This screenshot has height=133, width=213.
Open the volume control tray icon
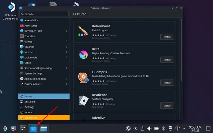(149, 128)
